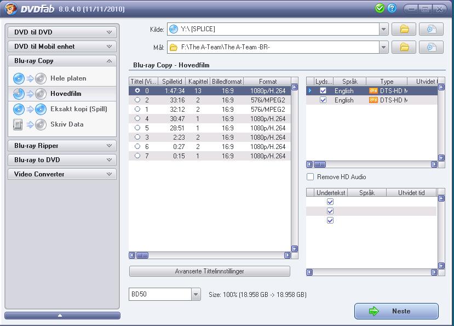454x326 pixels.
Task: Click the title list scroll-down arrow
Action: click(x=295, y=249)
